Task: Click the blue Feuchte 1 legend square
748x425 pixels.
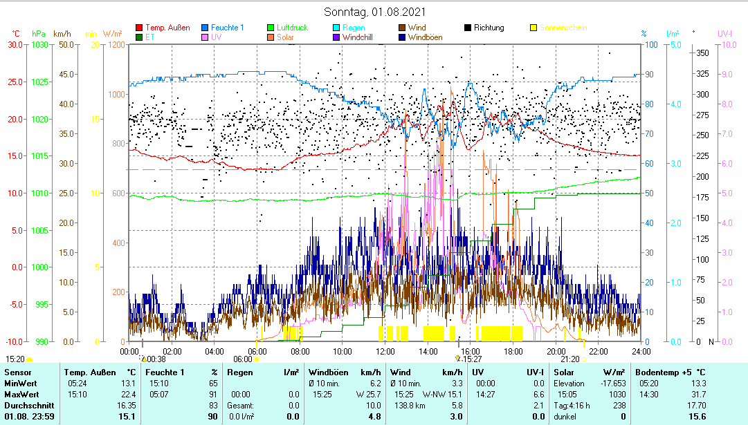Action: (205, 28)
